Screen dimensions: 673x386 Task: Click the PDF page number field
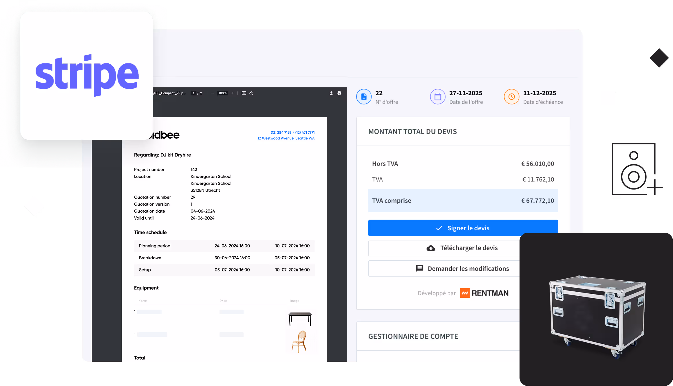(193, 93)
